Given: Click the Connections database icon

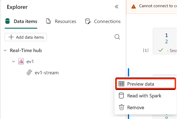Looking at the screenshot, I should (88, 21).
